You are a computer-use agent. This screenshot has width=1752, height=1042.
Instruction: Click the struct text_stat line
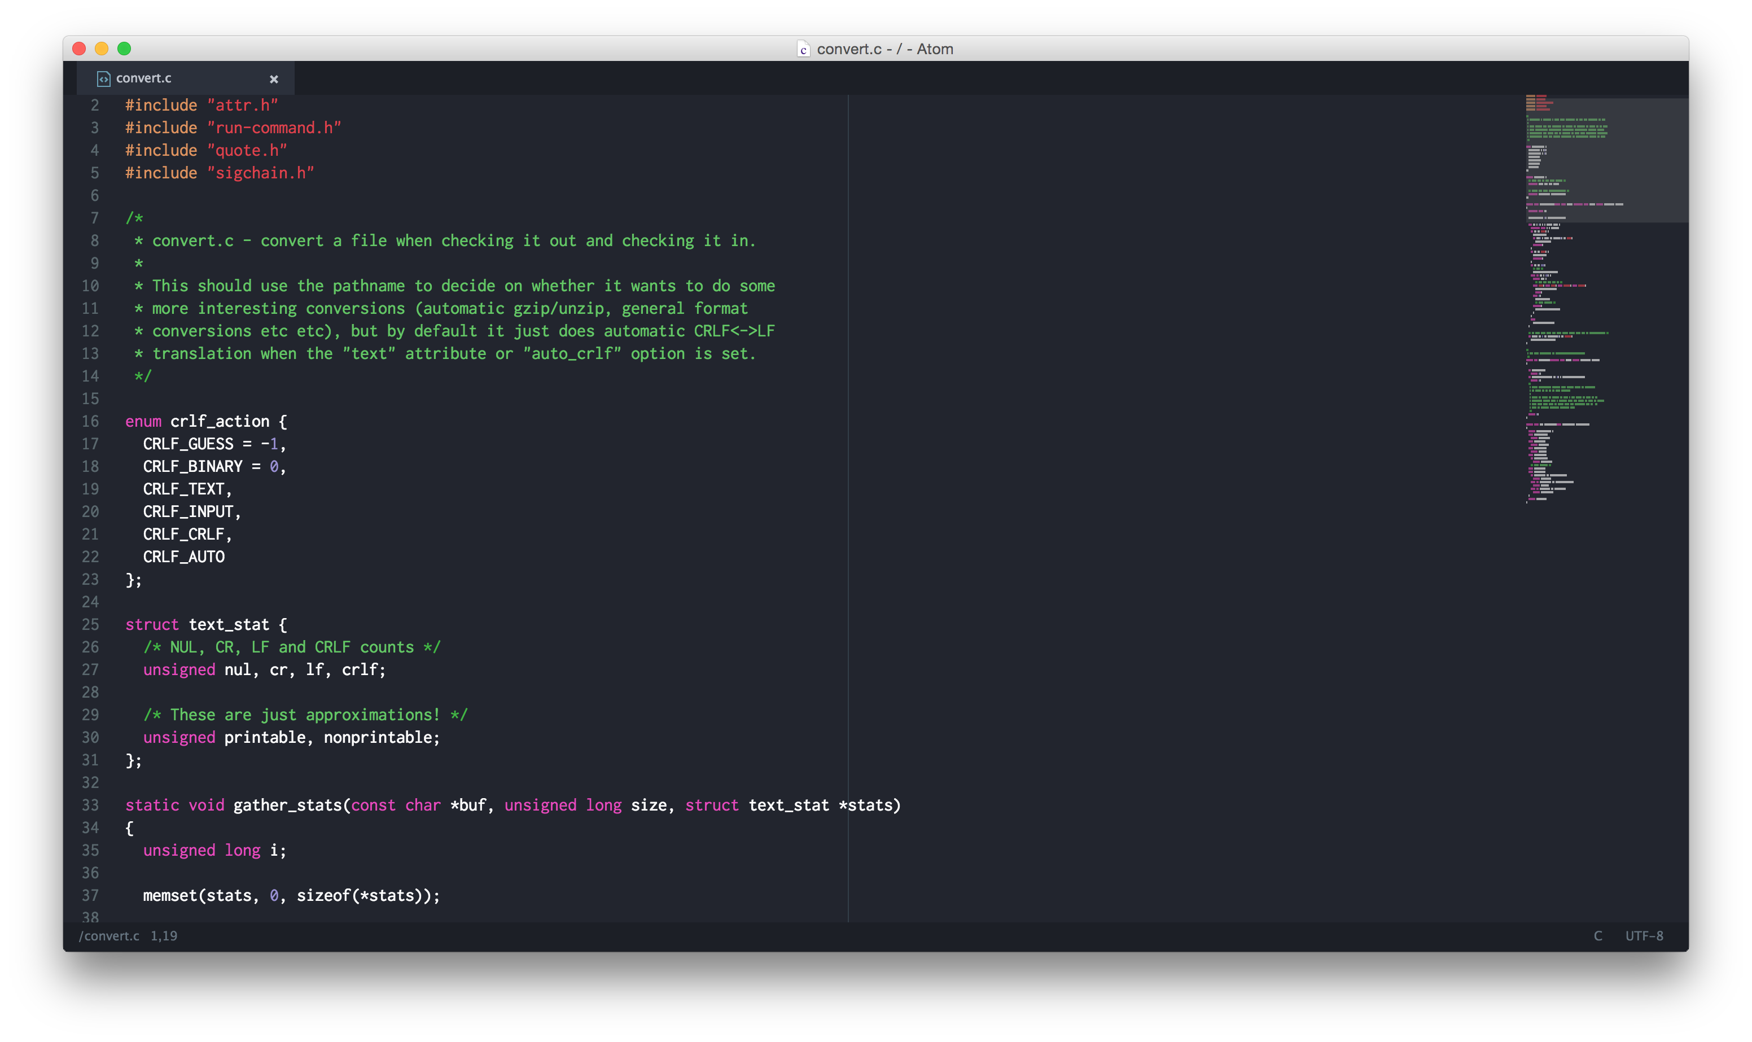click(205, 624)
